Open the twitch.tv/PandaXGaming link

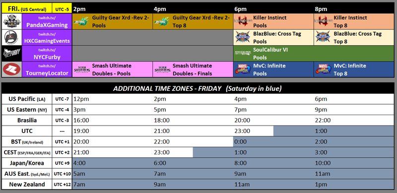47,21
